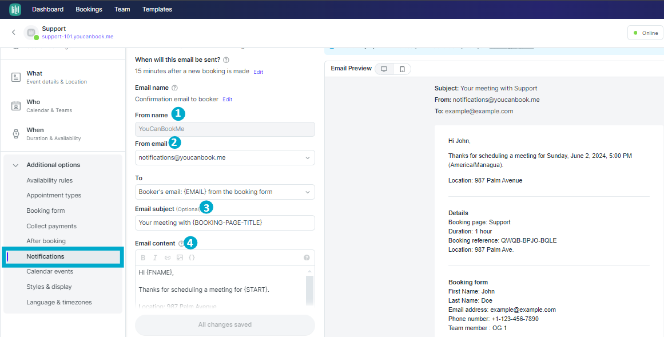Click the YouCanBookMe logo icon

[x=15, y=9]
